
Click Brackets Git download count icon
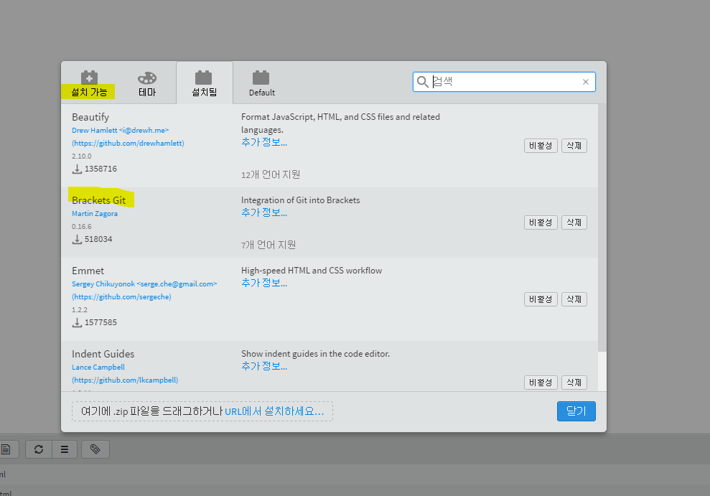[77, 239]
